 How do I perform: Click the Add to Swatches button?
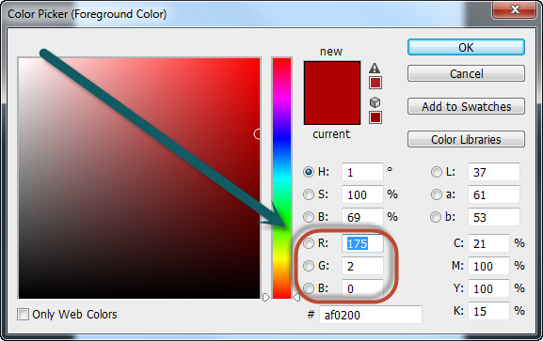coord(466,106)
